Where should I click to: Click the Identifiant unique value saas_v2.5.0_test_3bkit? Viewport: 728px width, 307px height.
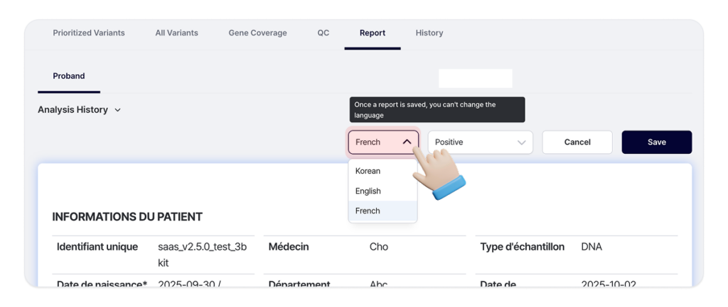202,254
